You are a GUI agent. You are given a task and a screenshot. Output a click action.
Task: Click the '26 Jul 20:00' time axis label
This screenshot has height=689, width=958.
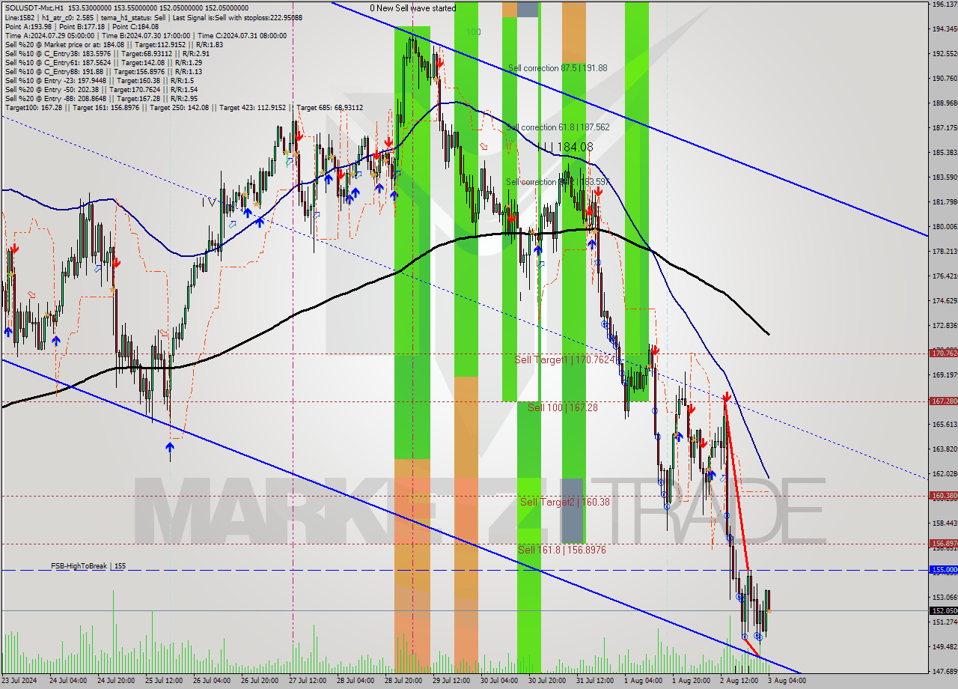tap(259, 681)
